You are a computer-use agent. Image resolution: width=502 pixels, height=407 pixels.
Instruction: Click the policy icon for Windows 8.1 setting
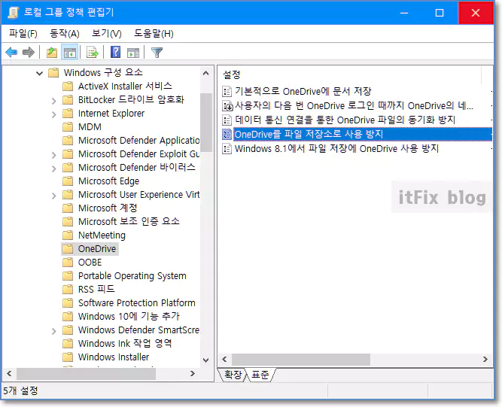[x=227, y=148]
